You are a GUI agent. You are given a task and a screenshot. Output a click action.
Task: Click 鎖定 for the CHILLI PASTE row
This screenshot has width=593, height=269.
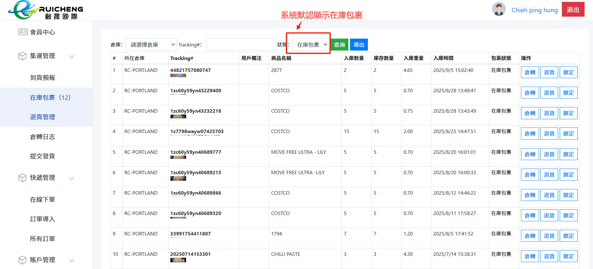568,256
